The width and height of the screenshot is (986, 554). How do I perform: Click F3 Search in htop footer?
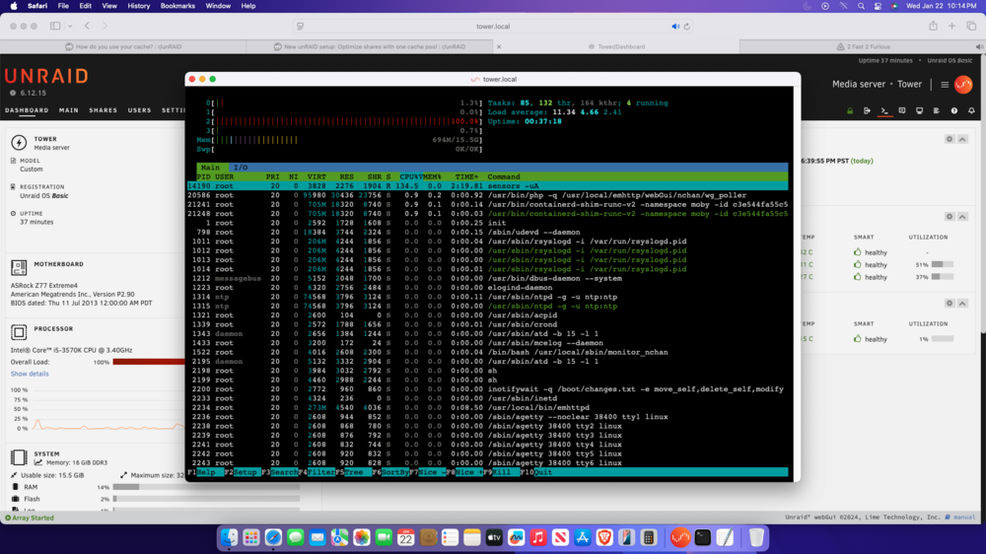tap(279, 472)
